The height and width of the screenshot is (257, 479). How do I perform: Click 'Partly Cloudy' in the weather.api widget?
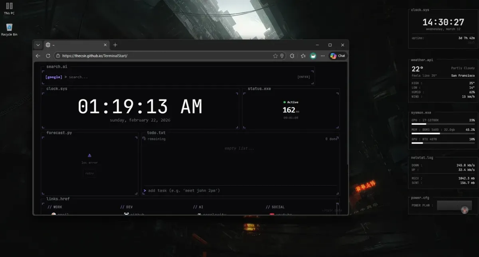click(x=463, y=68)
